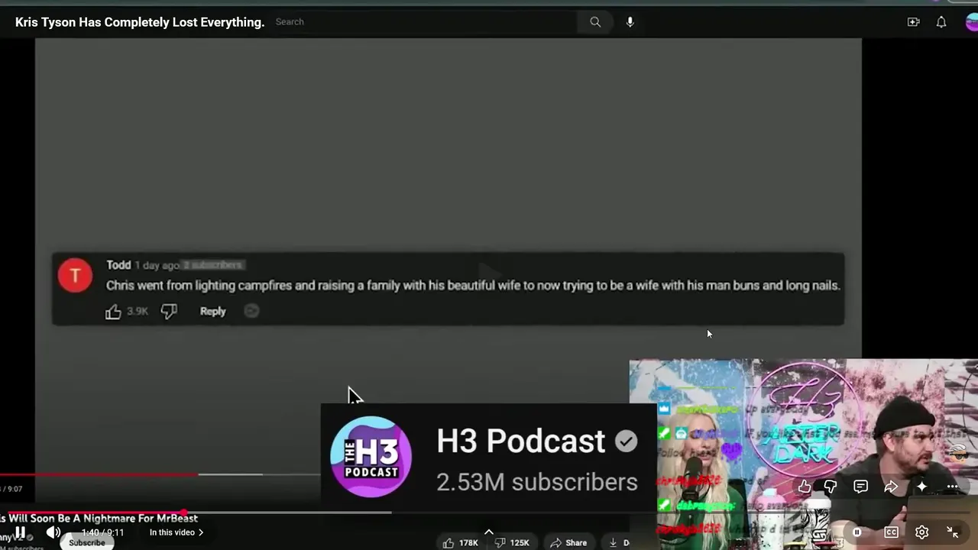
Task: Open the mini player comments icon
Action: pyautogui.click(x=860, y=487)
